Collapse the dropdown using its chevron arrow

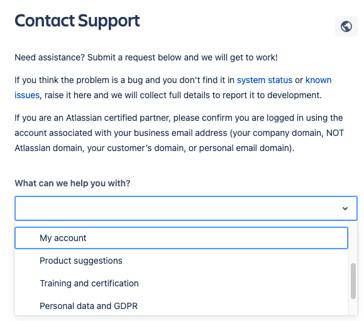[x=345, y=208]
